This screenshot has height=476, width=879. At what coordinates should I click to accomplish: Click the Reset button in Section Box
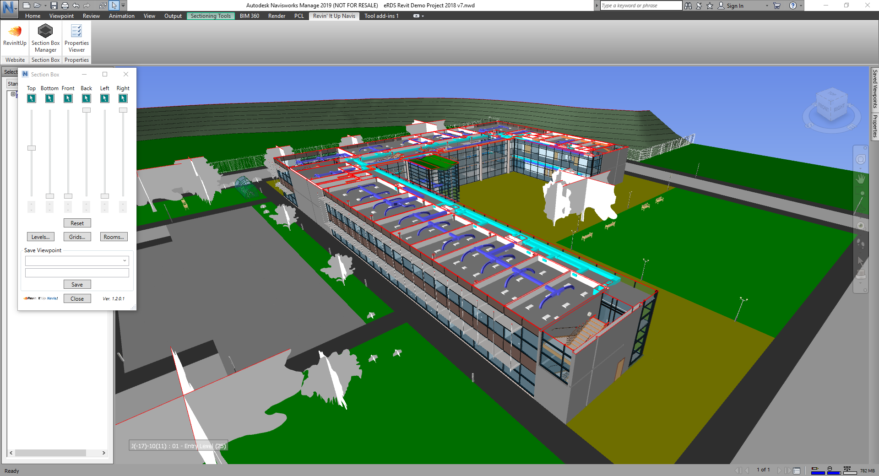77,223
